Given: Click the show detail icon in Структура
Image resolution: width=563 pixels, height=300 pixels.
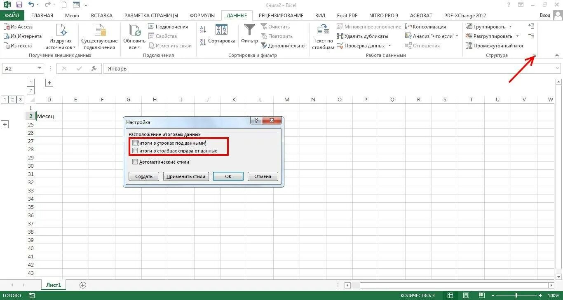Looking at the screenshot, I should click(x=531, y=27).
